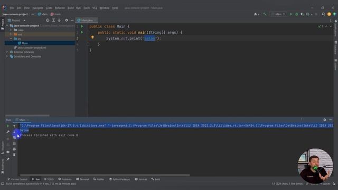Toggle the Project tool window stripe button
This screenshot has height=190, width=338.
(2, 24)
